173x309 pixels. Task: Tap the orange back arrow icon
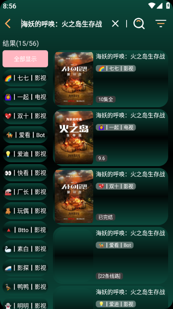(8, 24)
